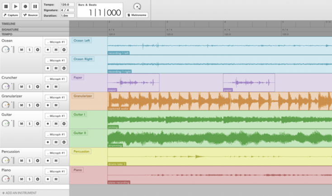This screenshot has height=196, width=332.
Task: Click the Record button in transport
Action: pos(25,6)
